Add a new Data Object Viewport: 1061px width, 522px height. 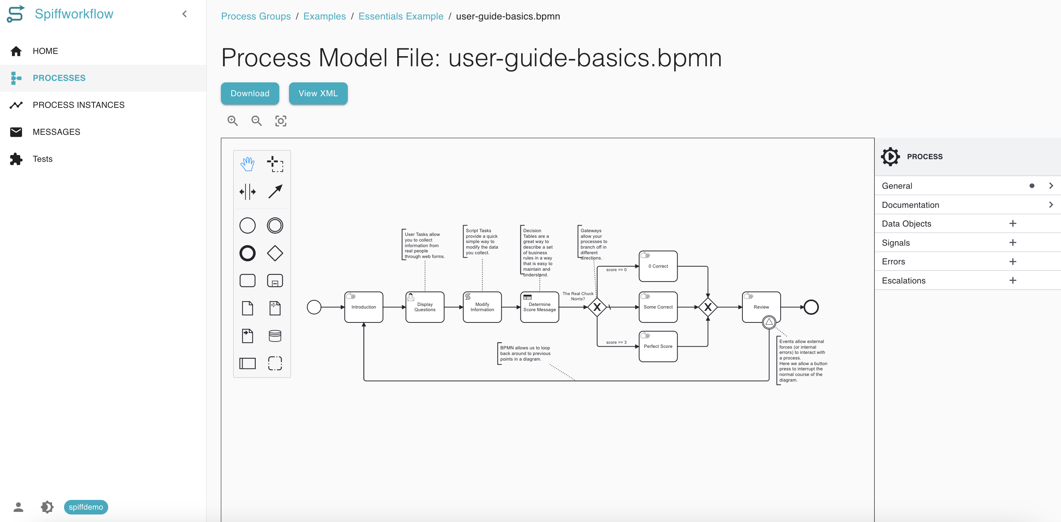coord(1012,223)
